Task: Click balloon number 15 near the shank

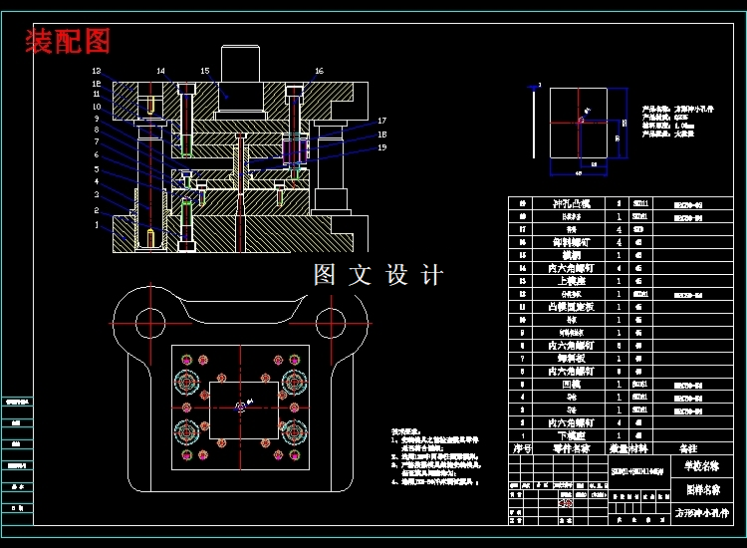Action: coord(205,71)
